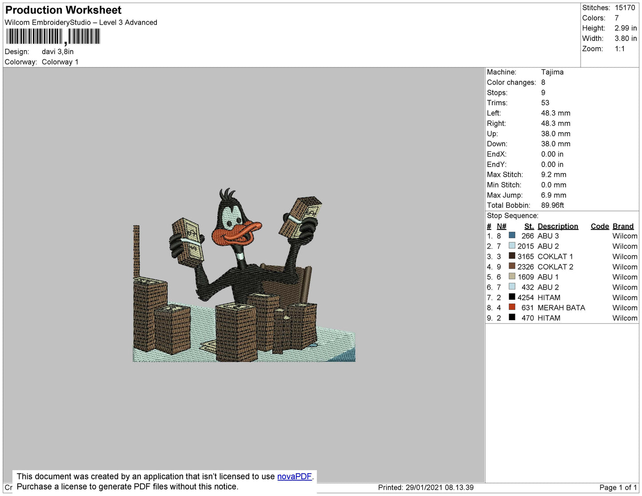Select the COKLAT 2 brown swatch
This screenshot has height=496, width=642.
(512, 266)
